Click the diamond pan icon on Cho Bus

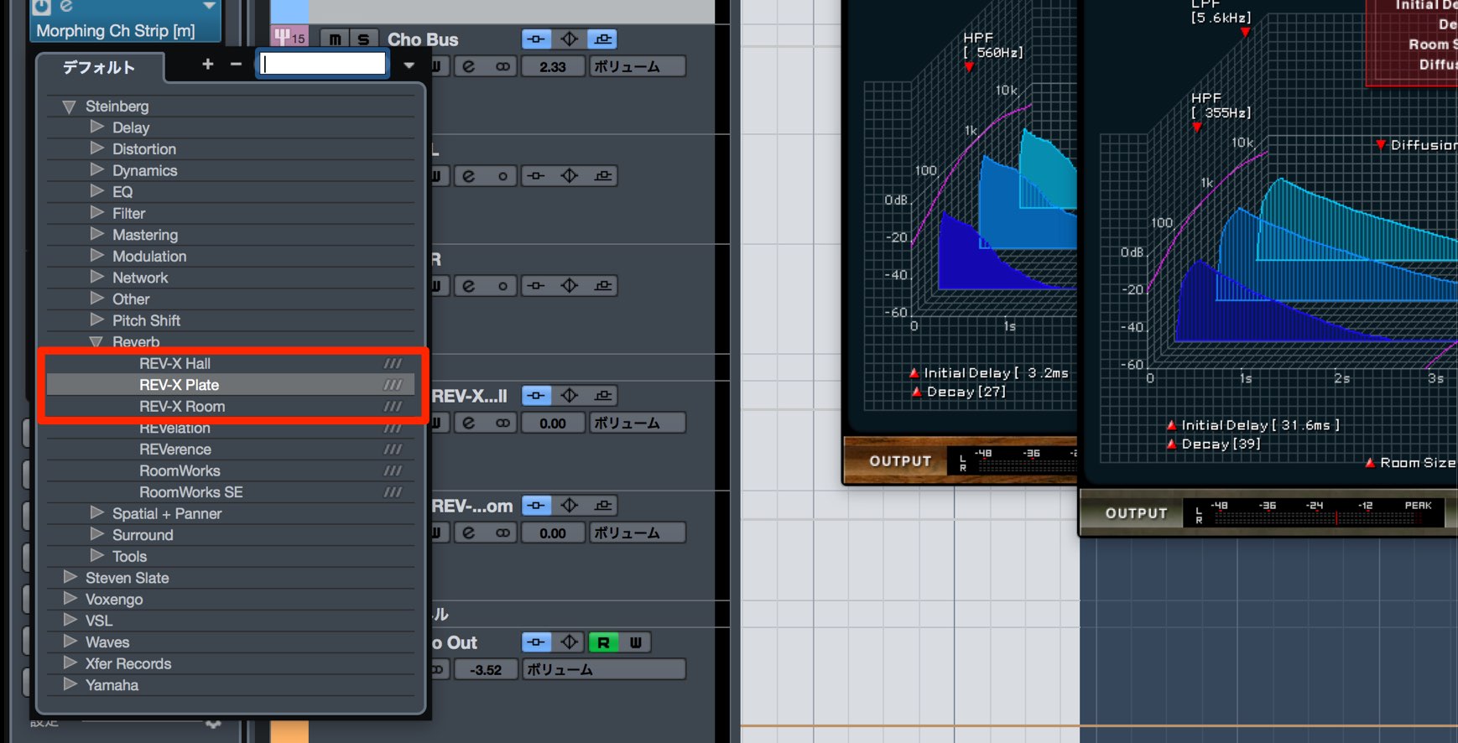(570, 39)
